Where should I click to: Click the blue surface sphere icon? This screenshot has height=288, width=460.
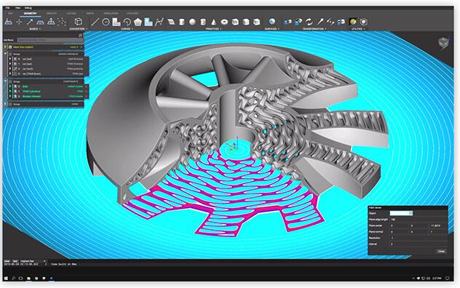[272, 22]
